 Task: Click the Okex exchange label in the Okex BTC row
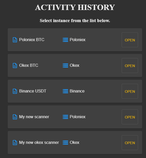tap(75, 66)
